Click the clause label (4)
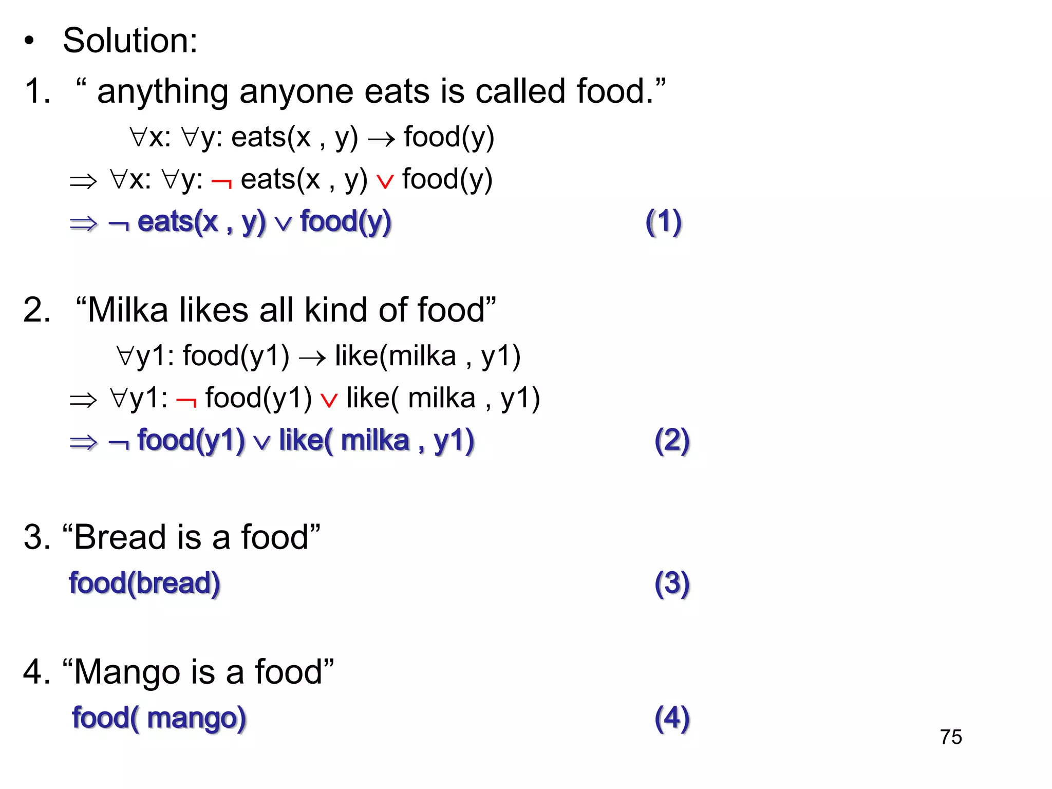 [x=672, y=718]
